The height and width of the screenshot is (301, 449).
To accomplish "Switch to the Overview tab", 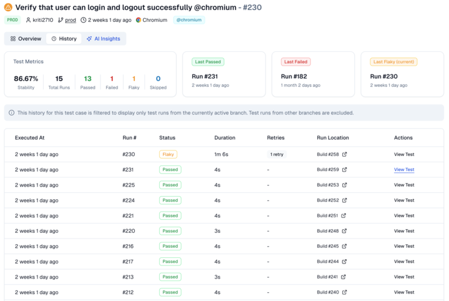I will tap(26, 39).
